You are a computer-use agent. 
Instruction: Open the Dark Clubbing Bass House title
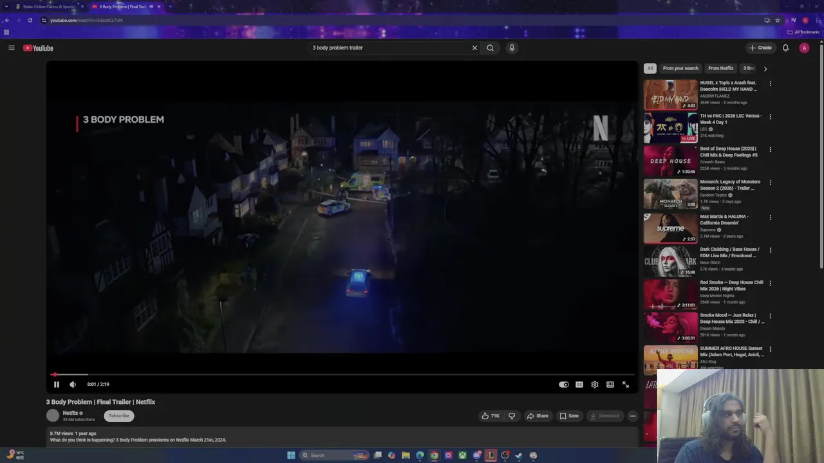729,252
